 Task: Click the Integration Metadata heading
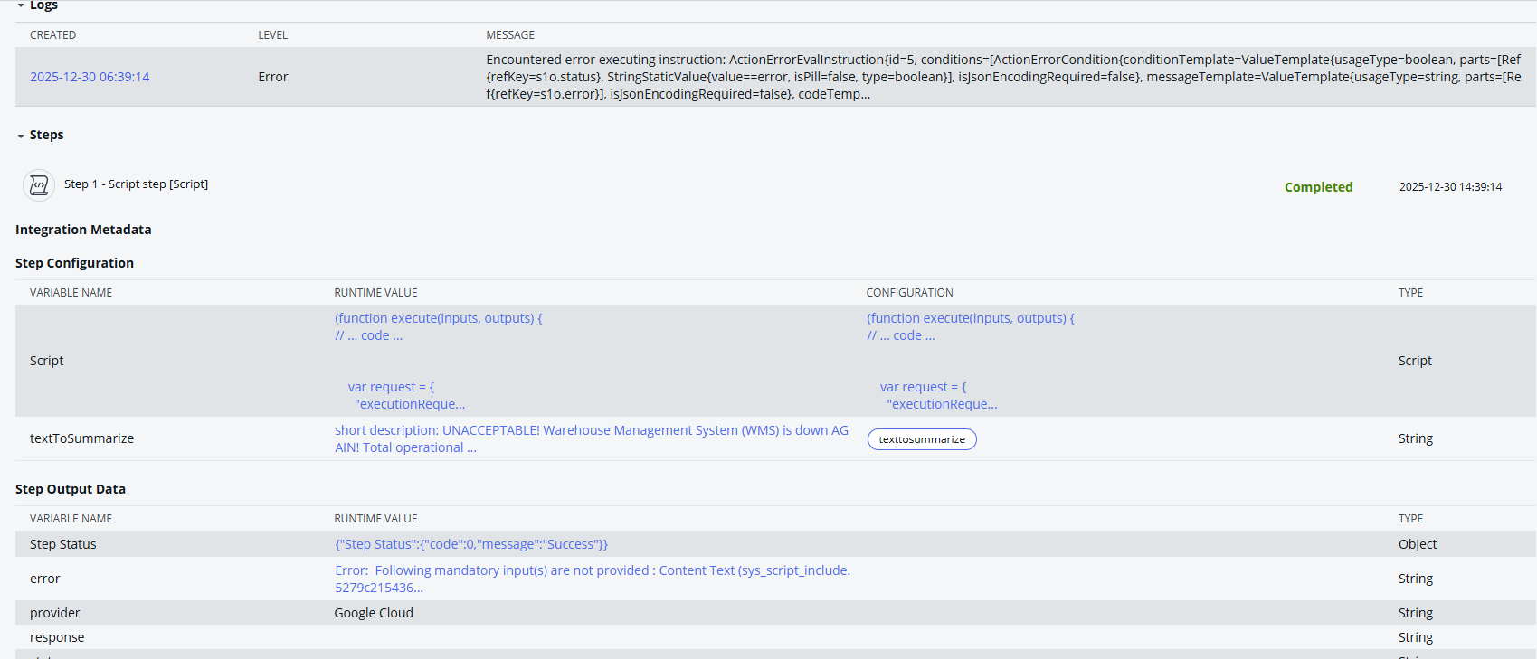(83, 230)
